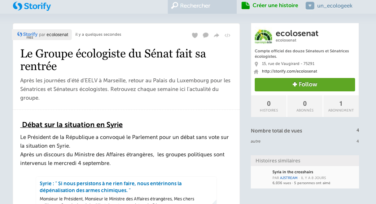Click 'il y a quelques secondes' timestamp
Screen dimensions: 376x204
pos(98,34)
